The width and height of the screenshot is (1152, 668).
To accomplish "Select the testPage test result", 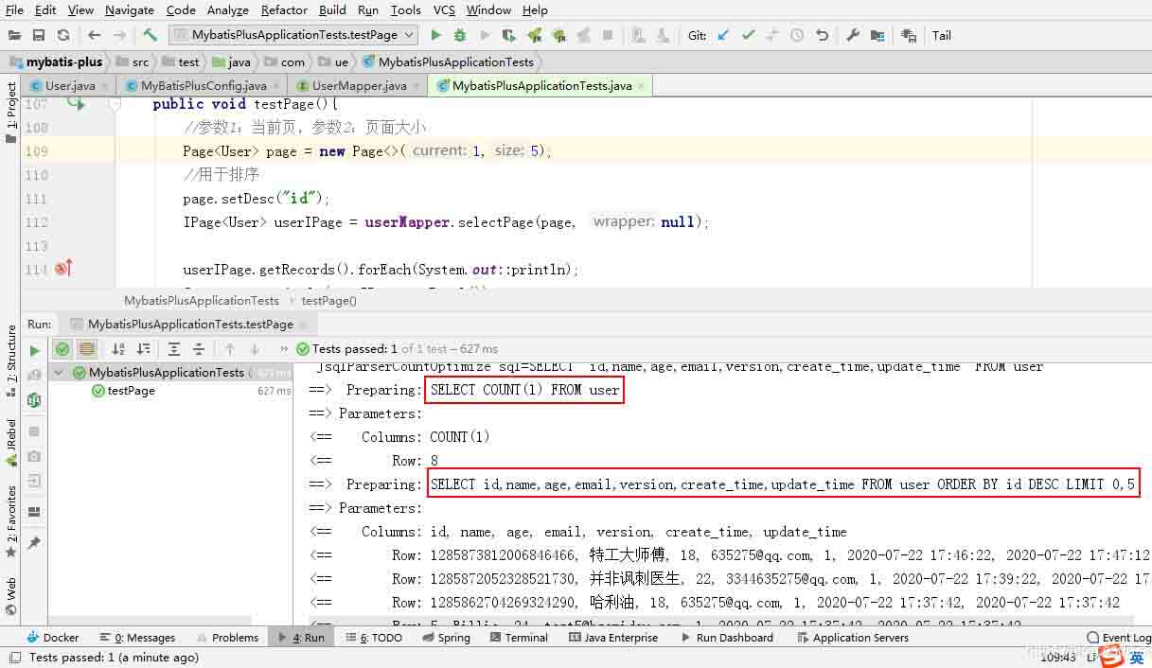I will pos(131,391).
